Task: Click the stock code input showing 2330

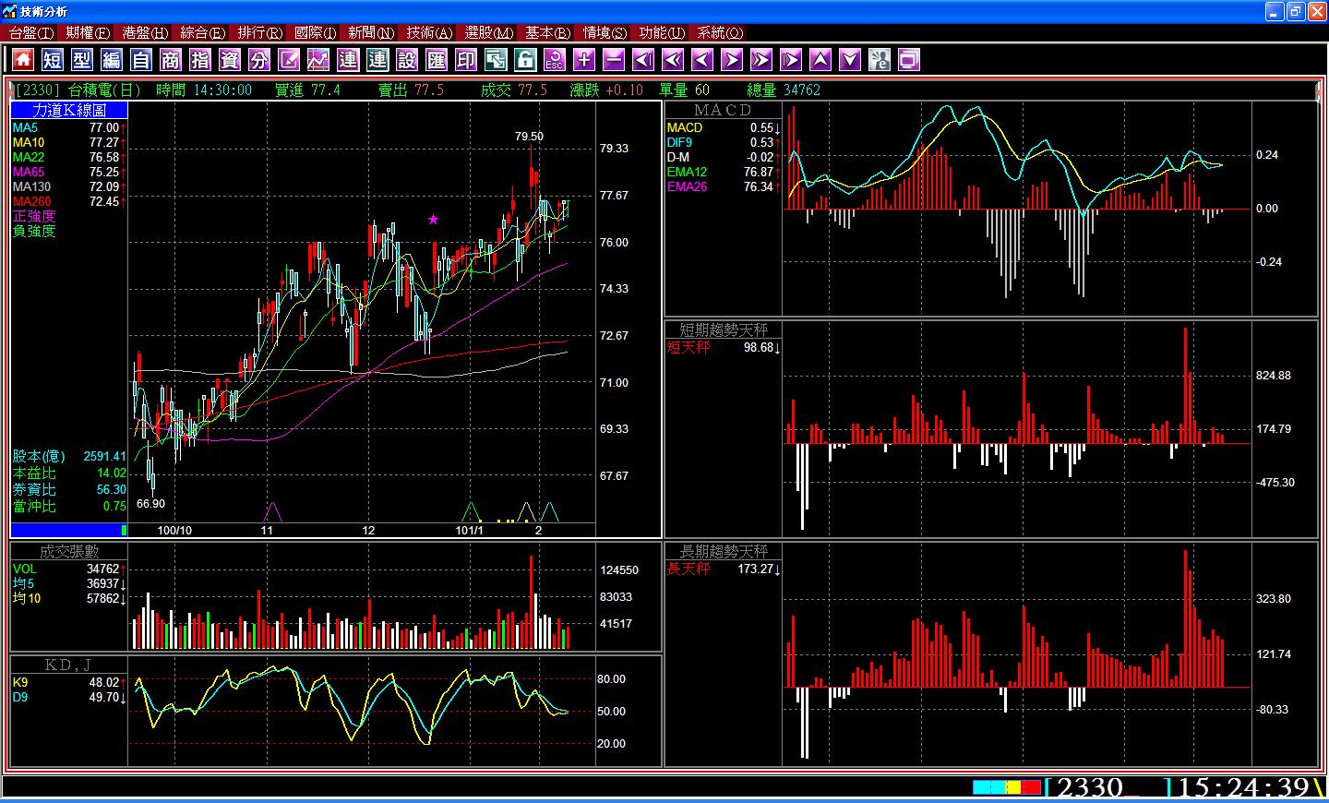Action: point(1107,786)
